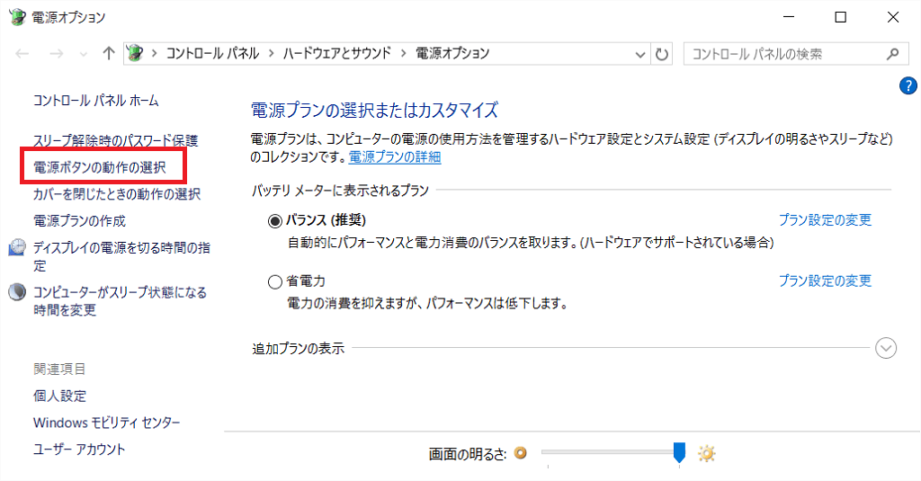Open the address bar history dropdown

point(640,55)
